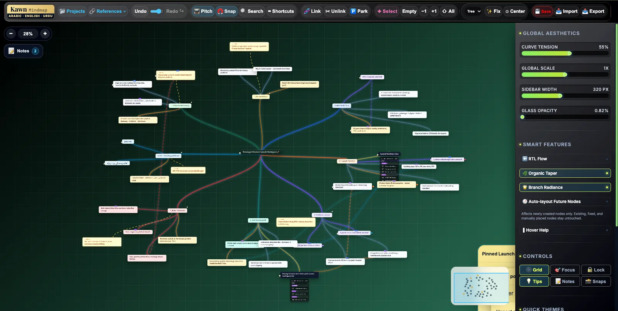Screen dimensions: 618x311
Task: Adjust the Glass Opacity slider
Action: coord(565,117)
